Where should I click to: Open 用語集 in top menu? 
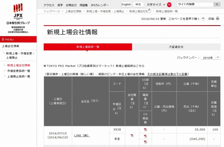point(83,5)
